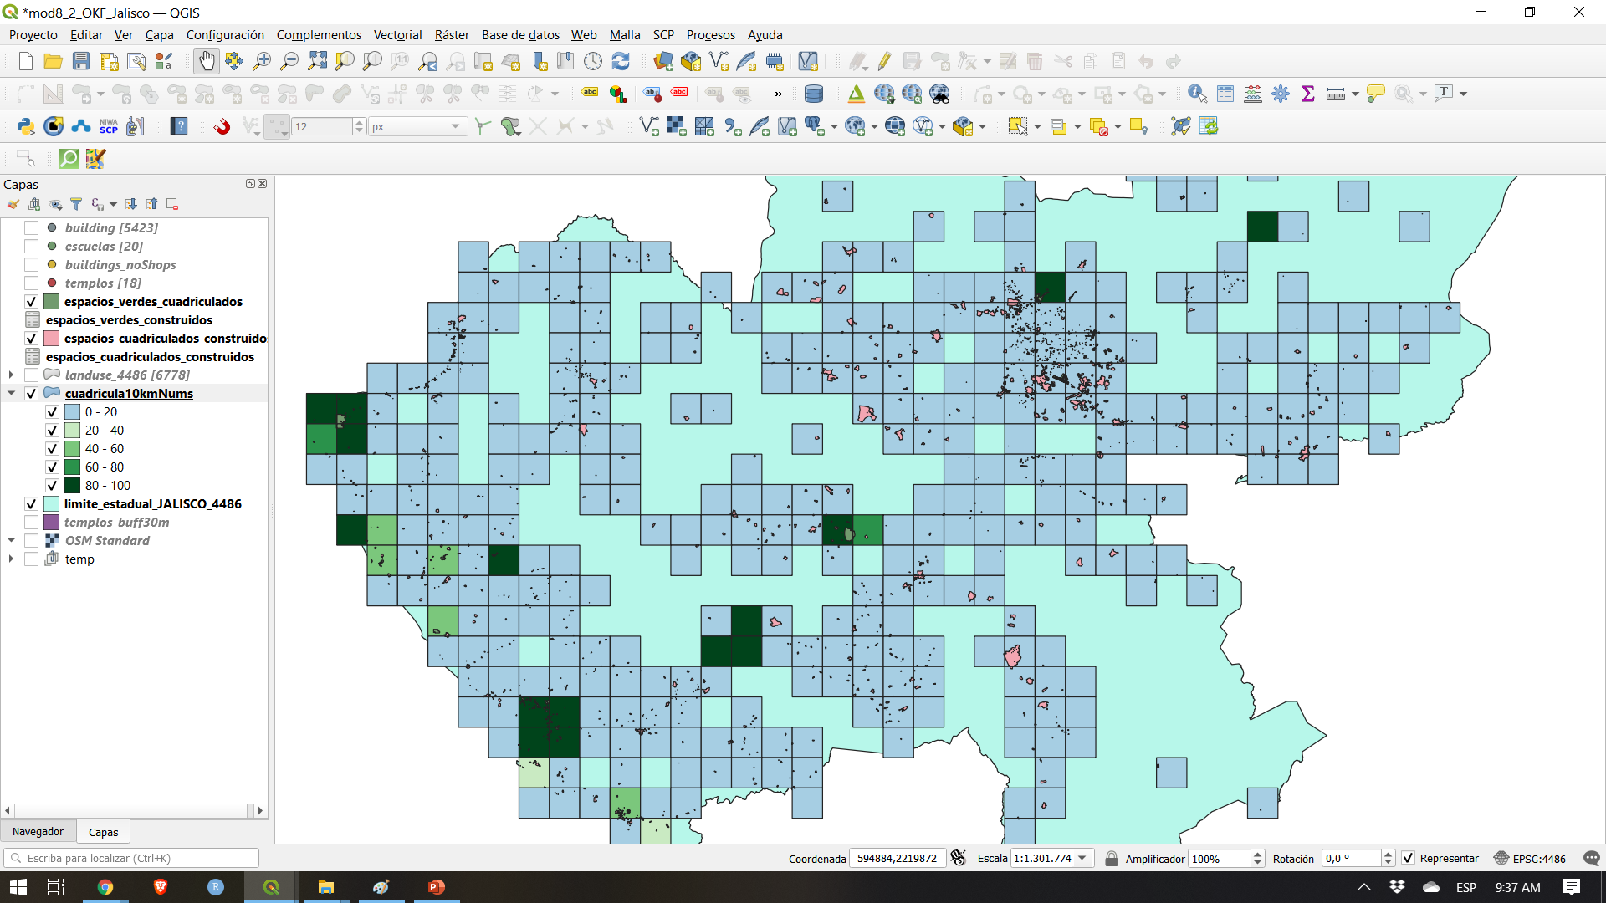Open Chrome from the Windows taskbar
Image resolution: width=1606 pixels, height=903 pixels.
105,887
